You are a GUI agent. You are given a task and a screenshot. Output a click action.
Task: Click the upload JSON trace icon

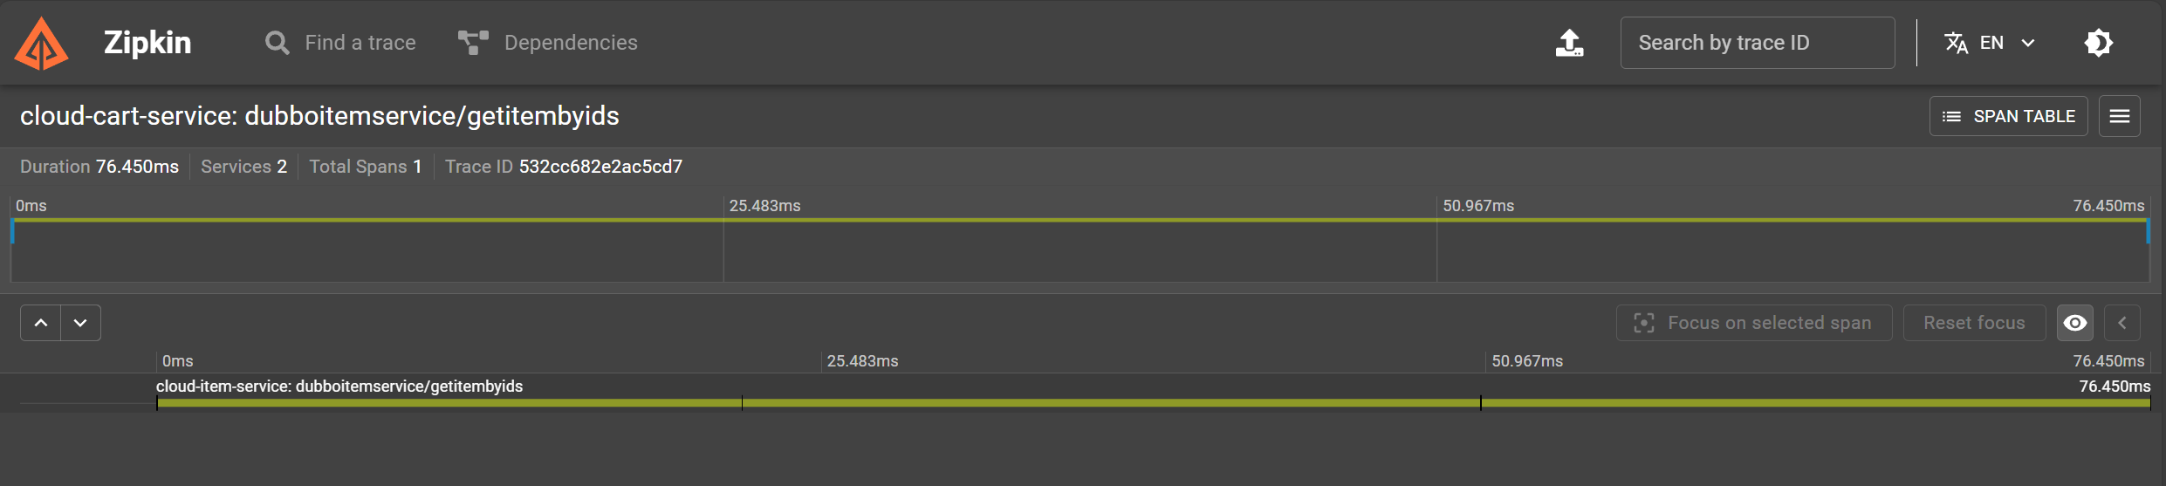coord(1569,43)
